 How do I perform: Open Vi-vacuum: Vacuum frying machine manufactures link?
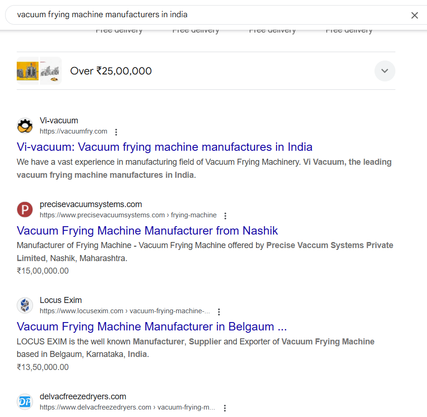(164, 147)
